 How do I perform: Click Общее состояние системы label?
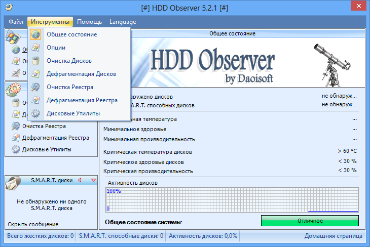click(x=143, y=222)
